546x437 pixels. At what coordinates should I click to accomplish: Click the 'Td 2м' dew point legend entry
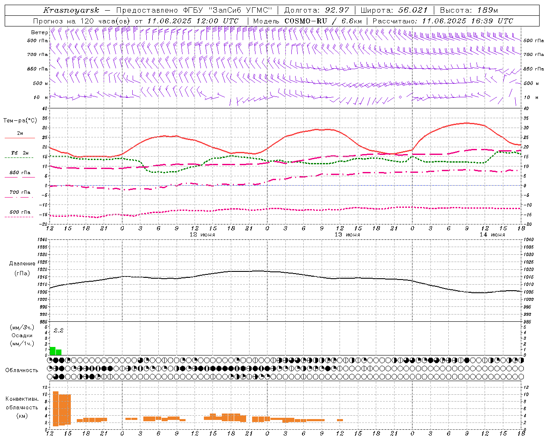pyautogui.click(x=20, y=153)
